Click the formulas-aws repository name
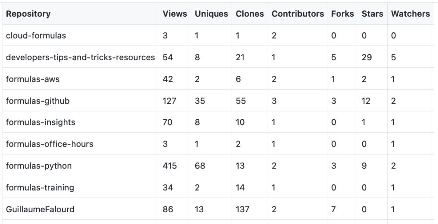Image resolution: width=438 pixels, height=224 pixels. pos(33,79)
